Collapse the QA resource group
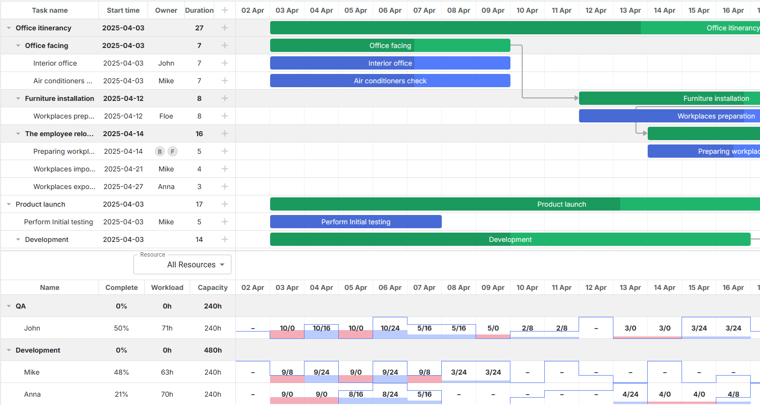Viewport: 760px width, 405px height. (x=8, y=306)
